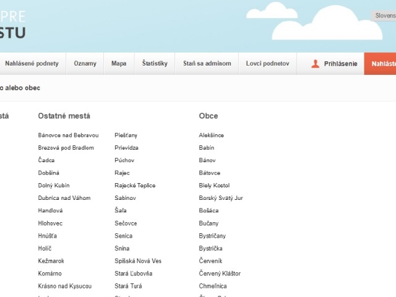This screenshot has height=297, width=396.
Task: Open the Nahlásené podnety menu item
Action: 32,63
